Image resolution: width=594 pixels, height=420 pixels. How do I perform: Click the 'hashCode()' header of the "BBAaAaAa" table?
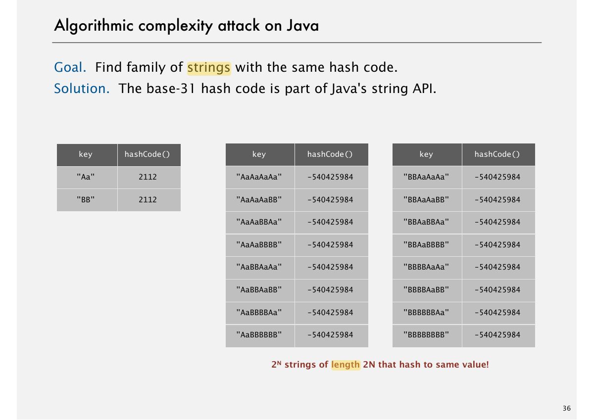click(x=498, y=154)
